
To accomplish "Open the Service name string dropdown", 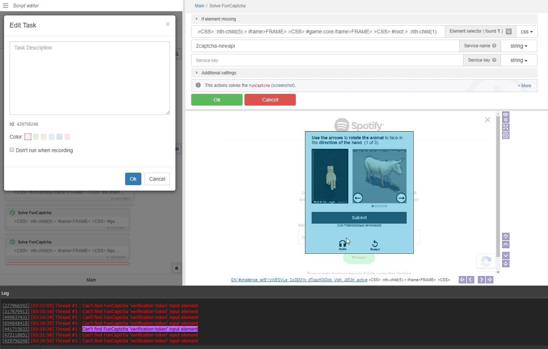I will 519,45.
